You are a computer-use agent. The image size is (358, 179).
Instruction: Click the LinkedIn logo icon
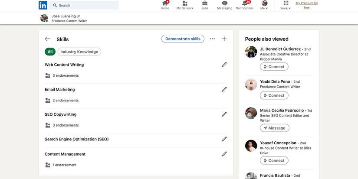click(43, 5)
